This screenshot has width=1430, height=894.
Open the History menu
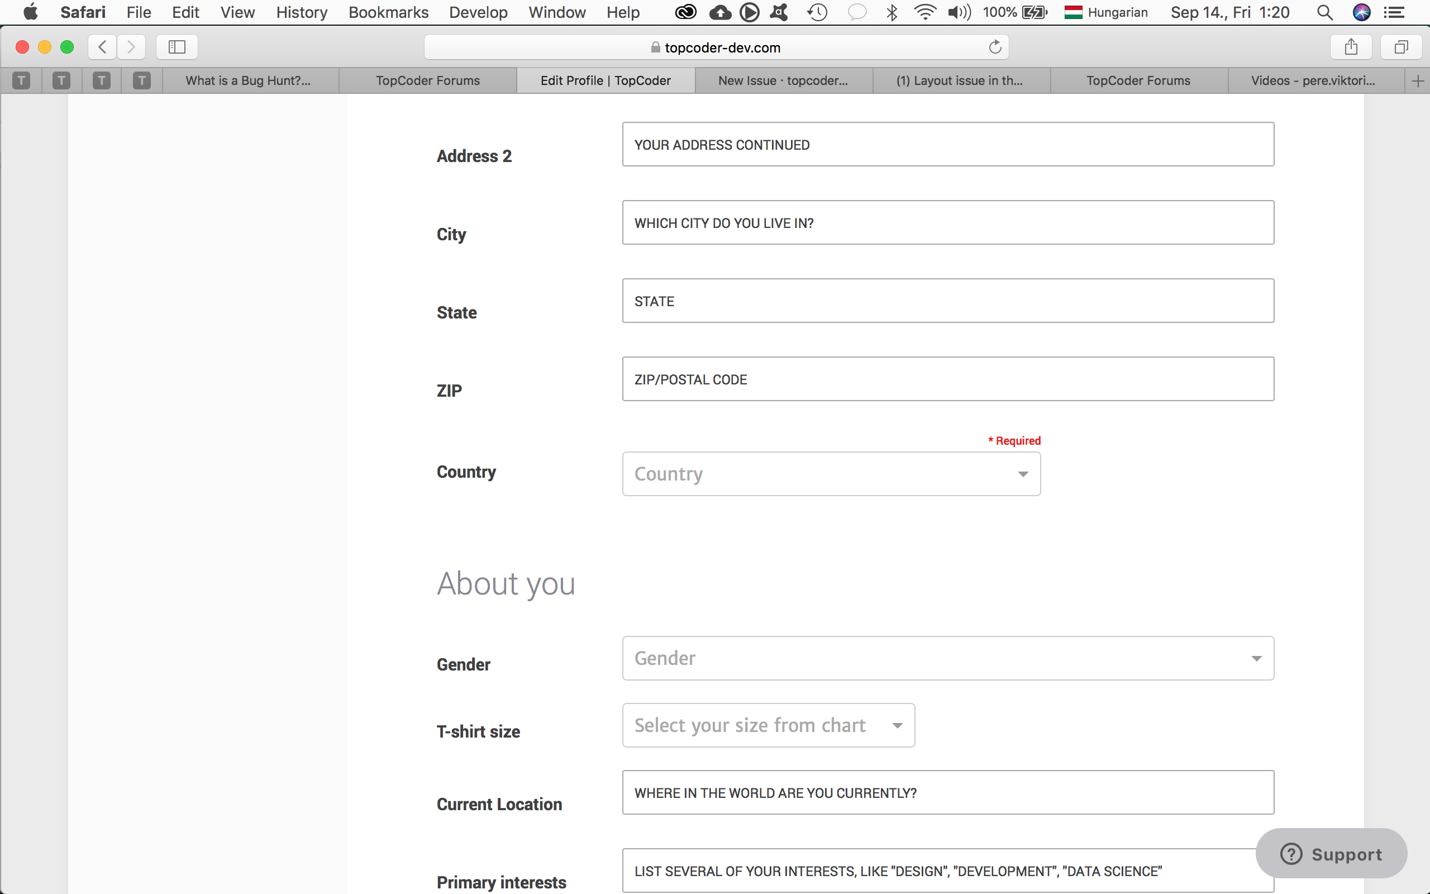302,12
